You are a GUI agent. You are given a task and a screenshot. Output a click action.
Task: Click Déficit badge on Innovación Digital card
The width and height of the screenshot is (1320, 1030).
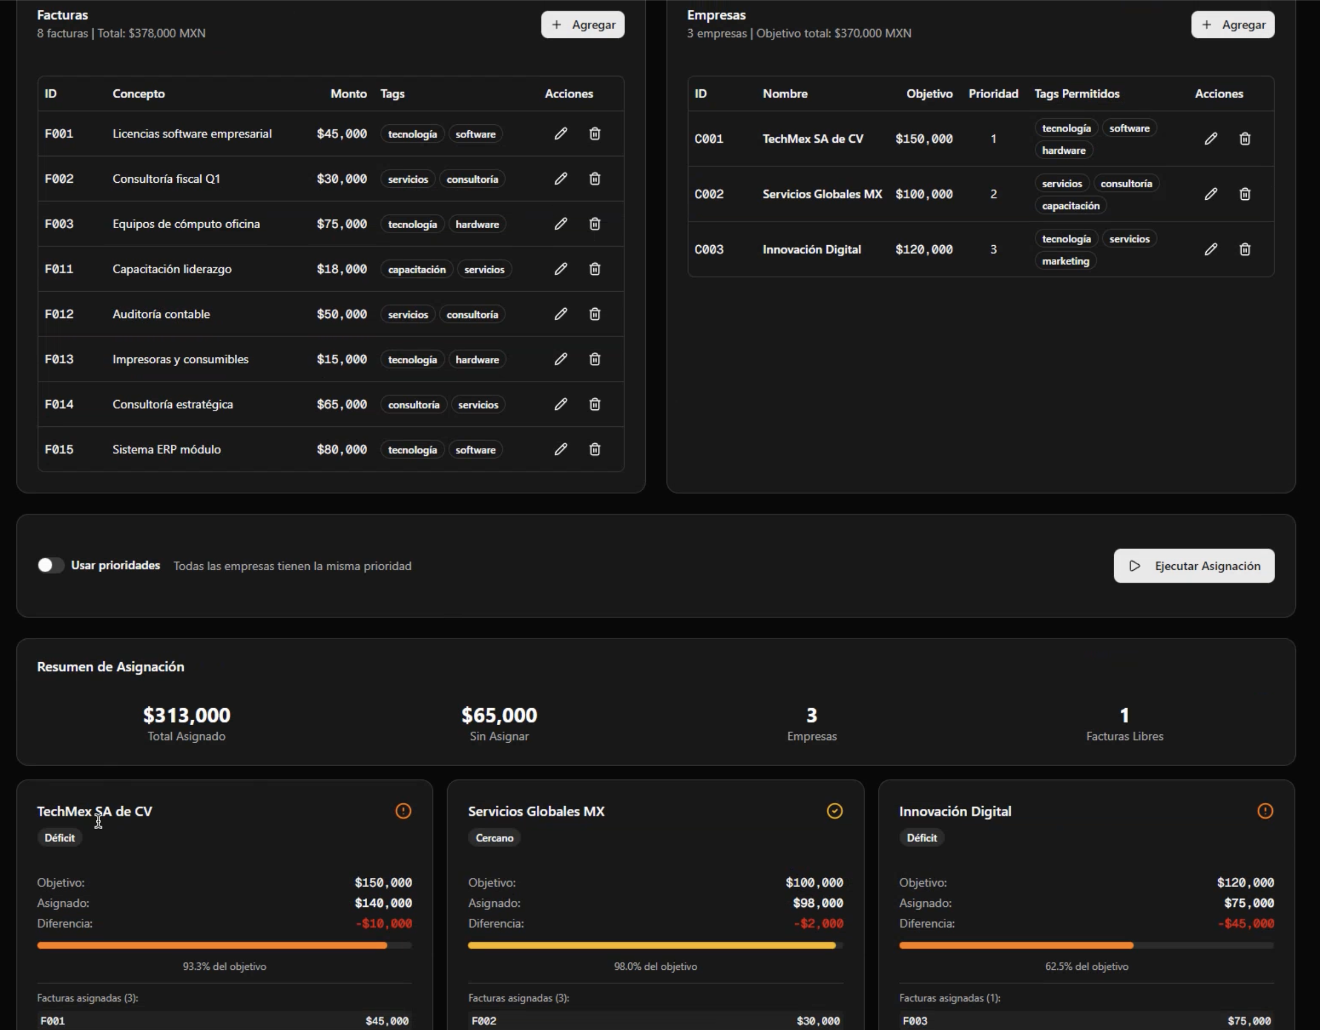[x=921, y=838]
